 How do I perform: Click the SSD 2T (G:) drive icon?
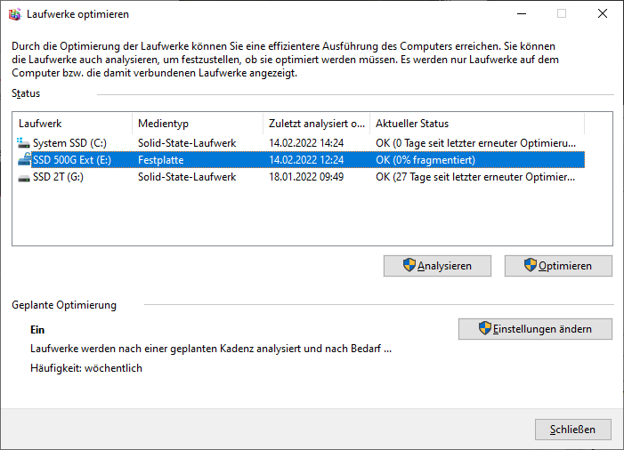[x=24, y=177]
